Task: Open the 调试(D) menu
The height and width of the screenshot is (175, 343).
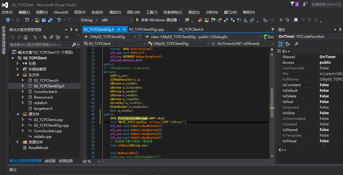Action: coord(115,12)
